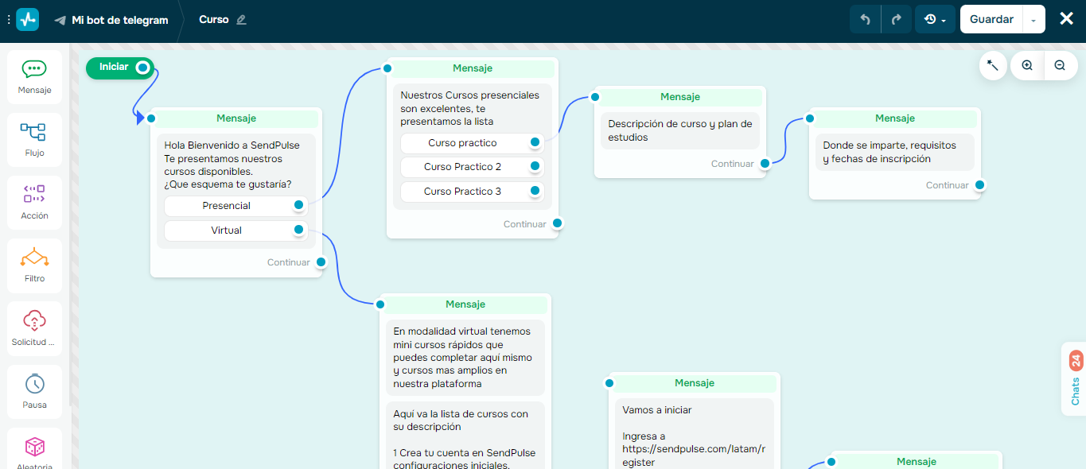
Task: Zoom in on the canvas
Action: coord(1027,65)
